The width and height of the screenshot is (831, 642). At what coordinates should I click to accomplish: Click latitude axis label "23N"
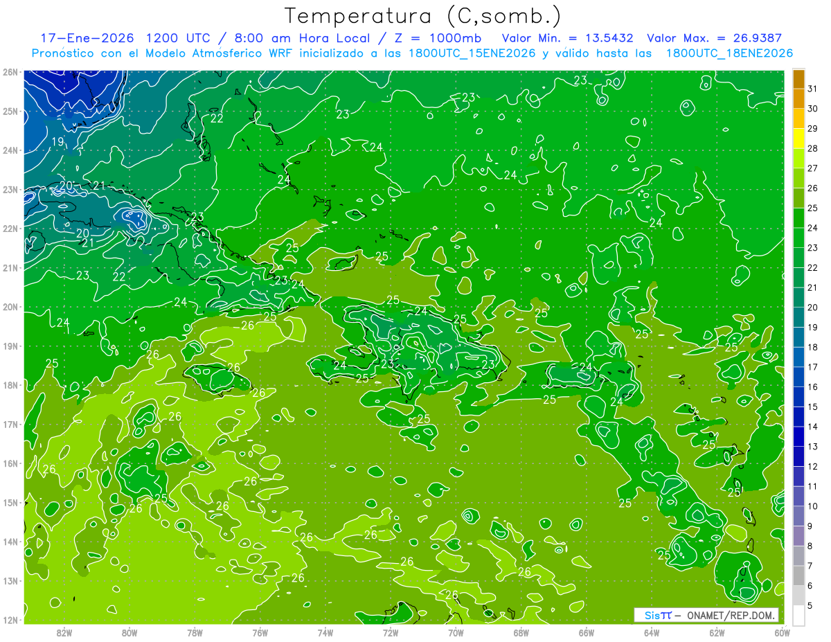click(x=10, y=190)
